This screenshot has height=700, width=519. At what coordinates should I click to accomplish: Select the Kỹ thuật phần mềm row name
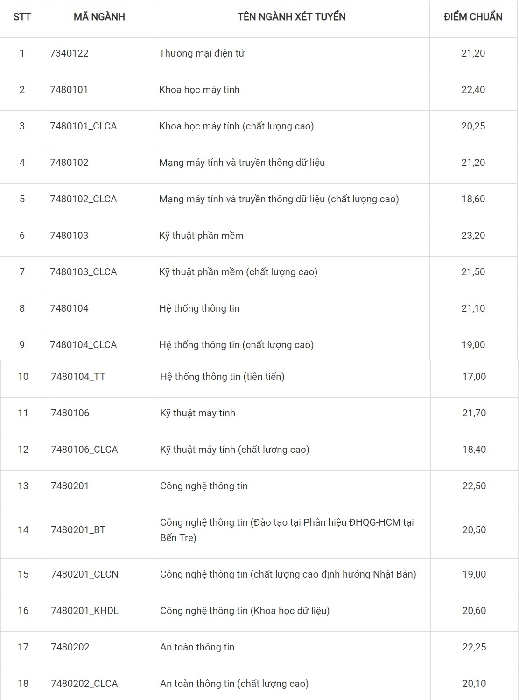coord(201,236)
